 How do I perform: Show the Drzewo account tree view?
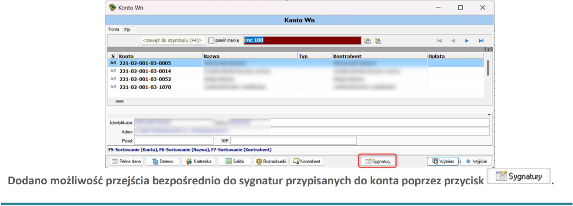pyautogui.click(x=163, y=162)
